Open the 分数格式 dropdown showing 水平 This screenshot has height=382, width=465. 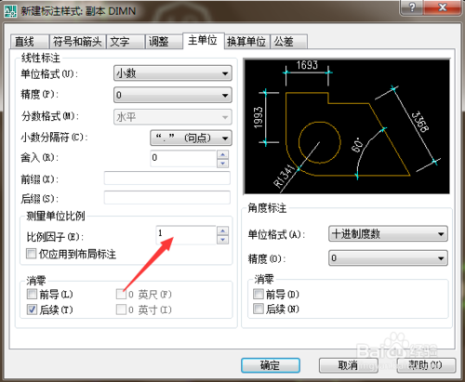tap(173, 117)
